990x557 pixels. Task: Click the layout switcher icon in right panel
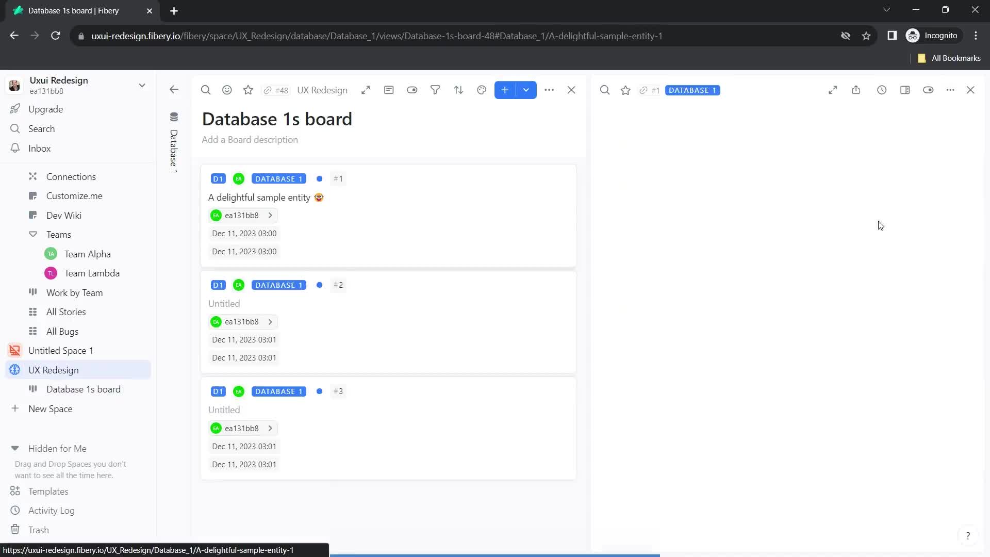pos(905,90)
